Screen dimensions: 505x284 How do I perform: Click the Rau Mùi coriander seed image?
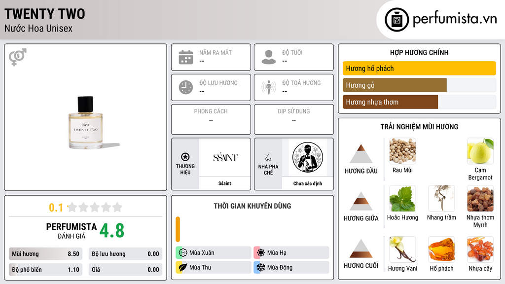click(402, 151)
